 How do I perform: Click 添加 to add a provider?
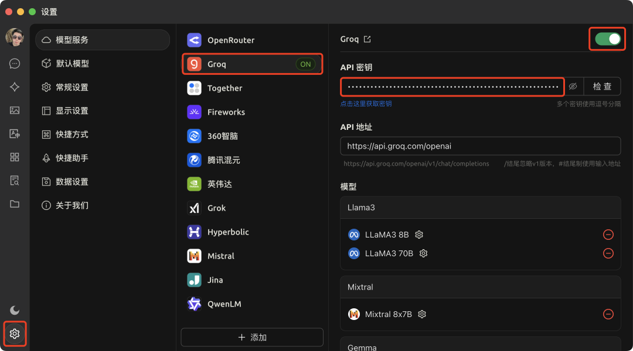[x=252, y=338]
